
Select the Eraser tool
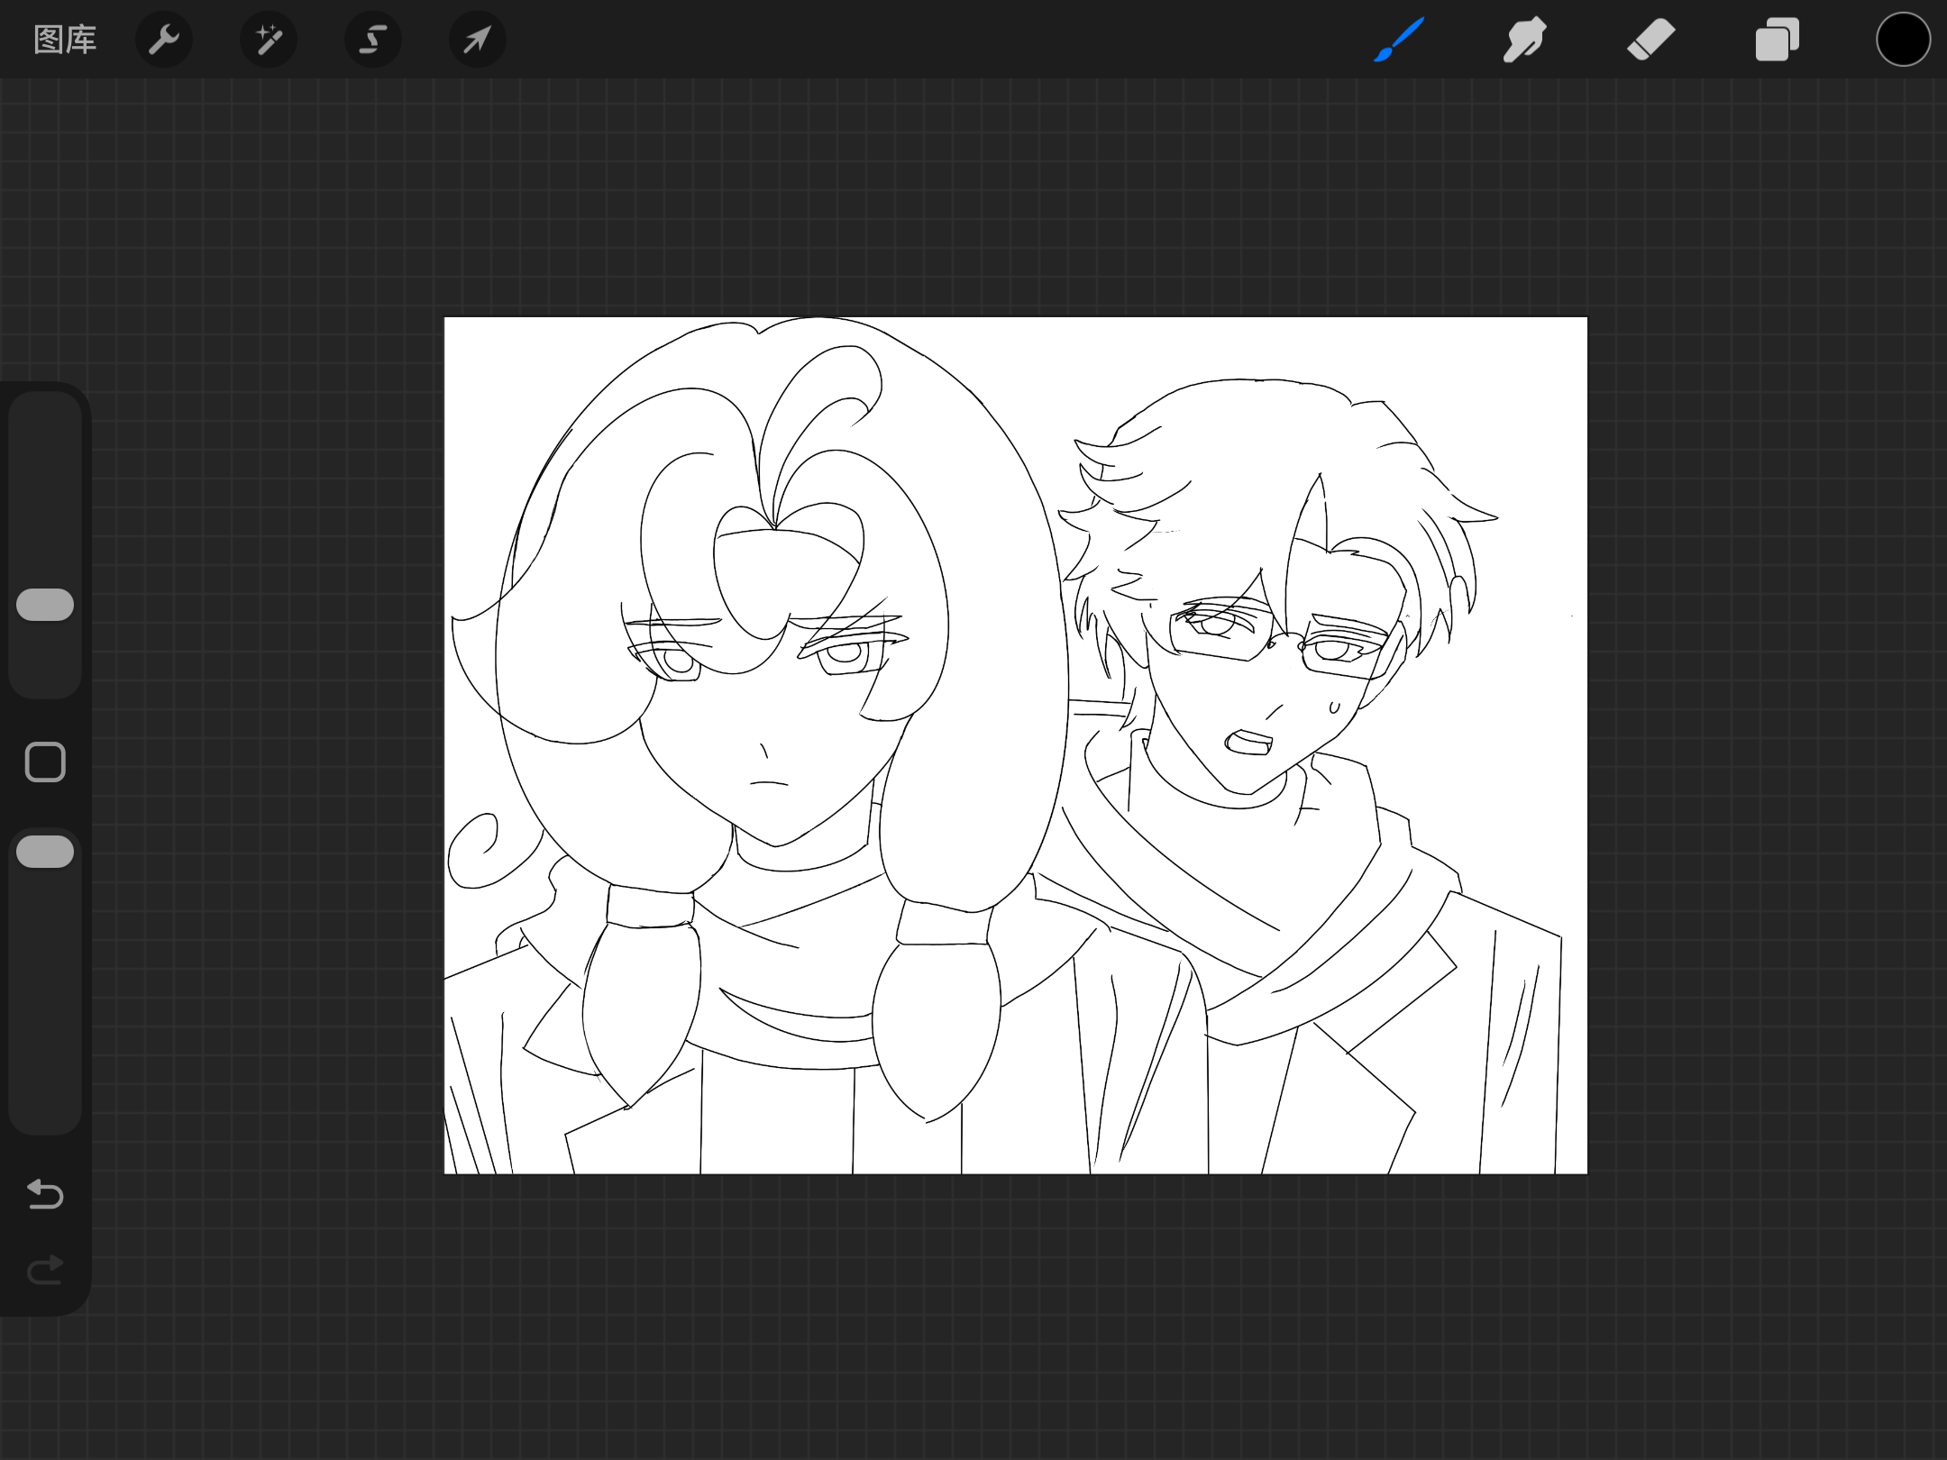[1650, 40]
